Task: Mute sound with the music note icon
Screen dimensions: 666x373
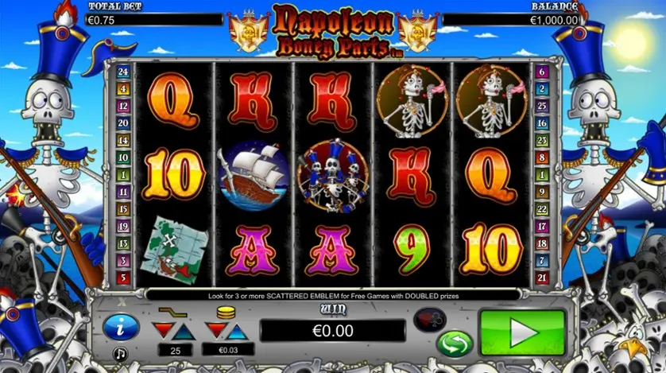Action: pyautogui.click(x=120, y=353)
